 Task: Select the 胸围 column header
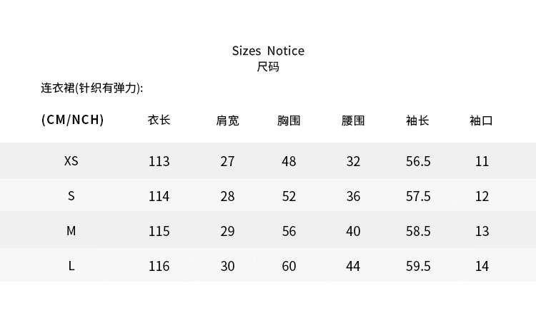click(x=289, y=120)
